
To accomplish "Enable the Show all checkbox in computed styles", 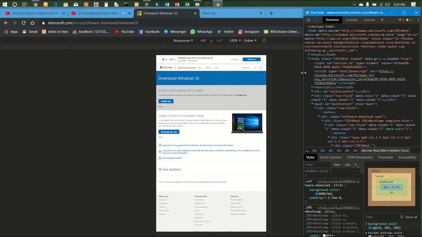I will [402, 217].
